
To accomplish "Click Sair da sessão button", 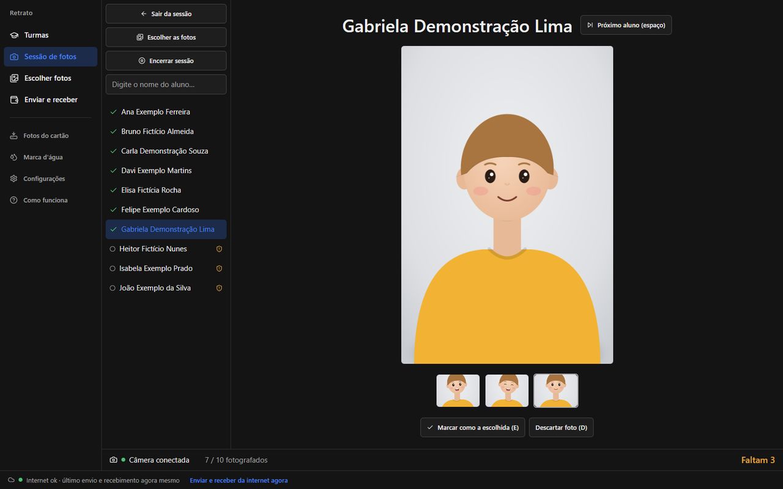I will pyautogui.click(x=166, y=13).
